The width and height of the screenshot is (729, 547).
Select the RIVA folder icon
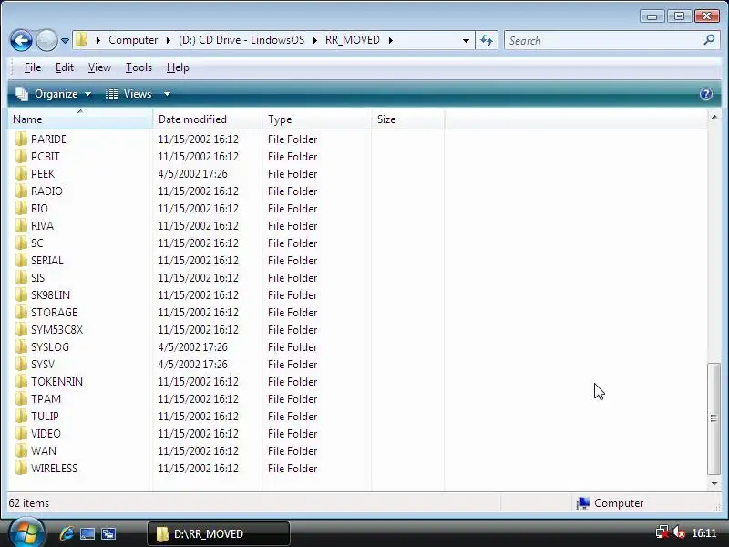click(21, 225)
